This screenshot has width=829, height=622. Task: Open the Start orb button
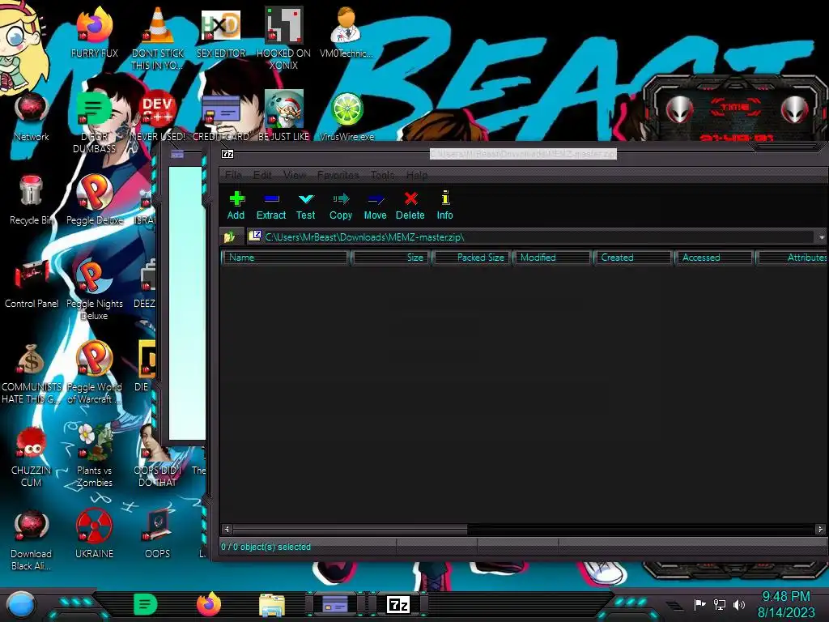coord(21,605)
